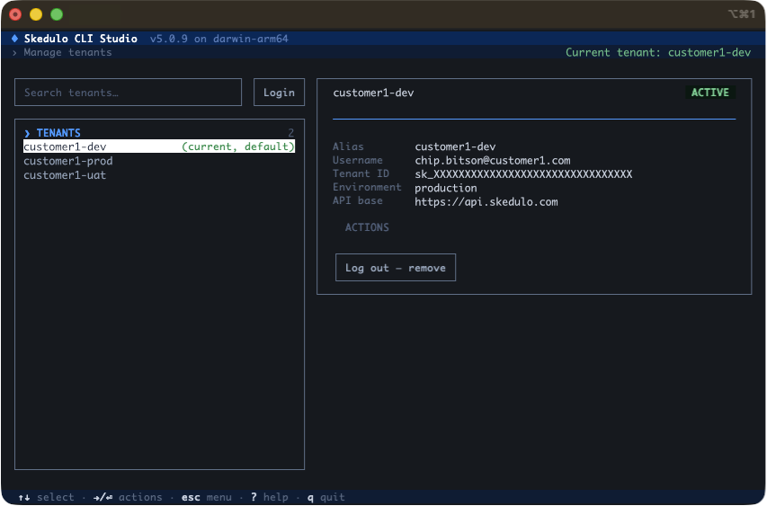Click the production environment value
The height and width of the screenshot is (506, 767).
446,188
